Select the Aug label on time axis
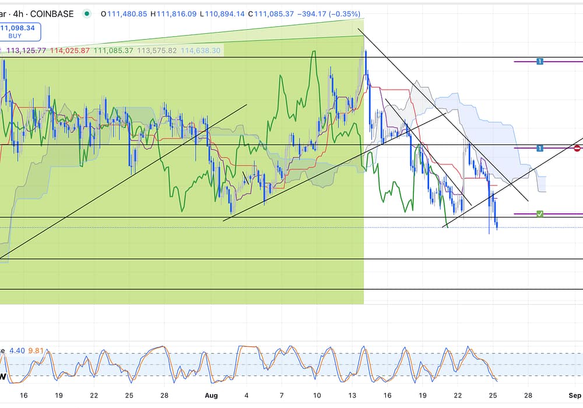Screen dimensions: 583x408 [x=212, y=395]
